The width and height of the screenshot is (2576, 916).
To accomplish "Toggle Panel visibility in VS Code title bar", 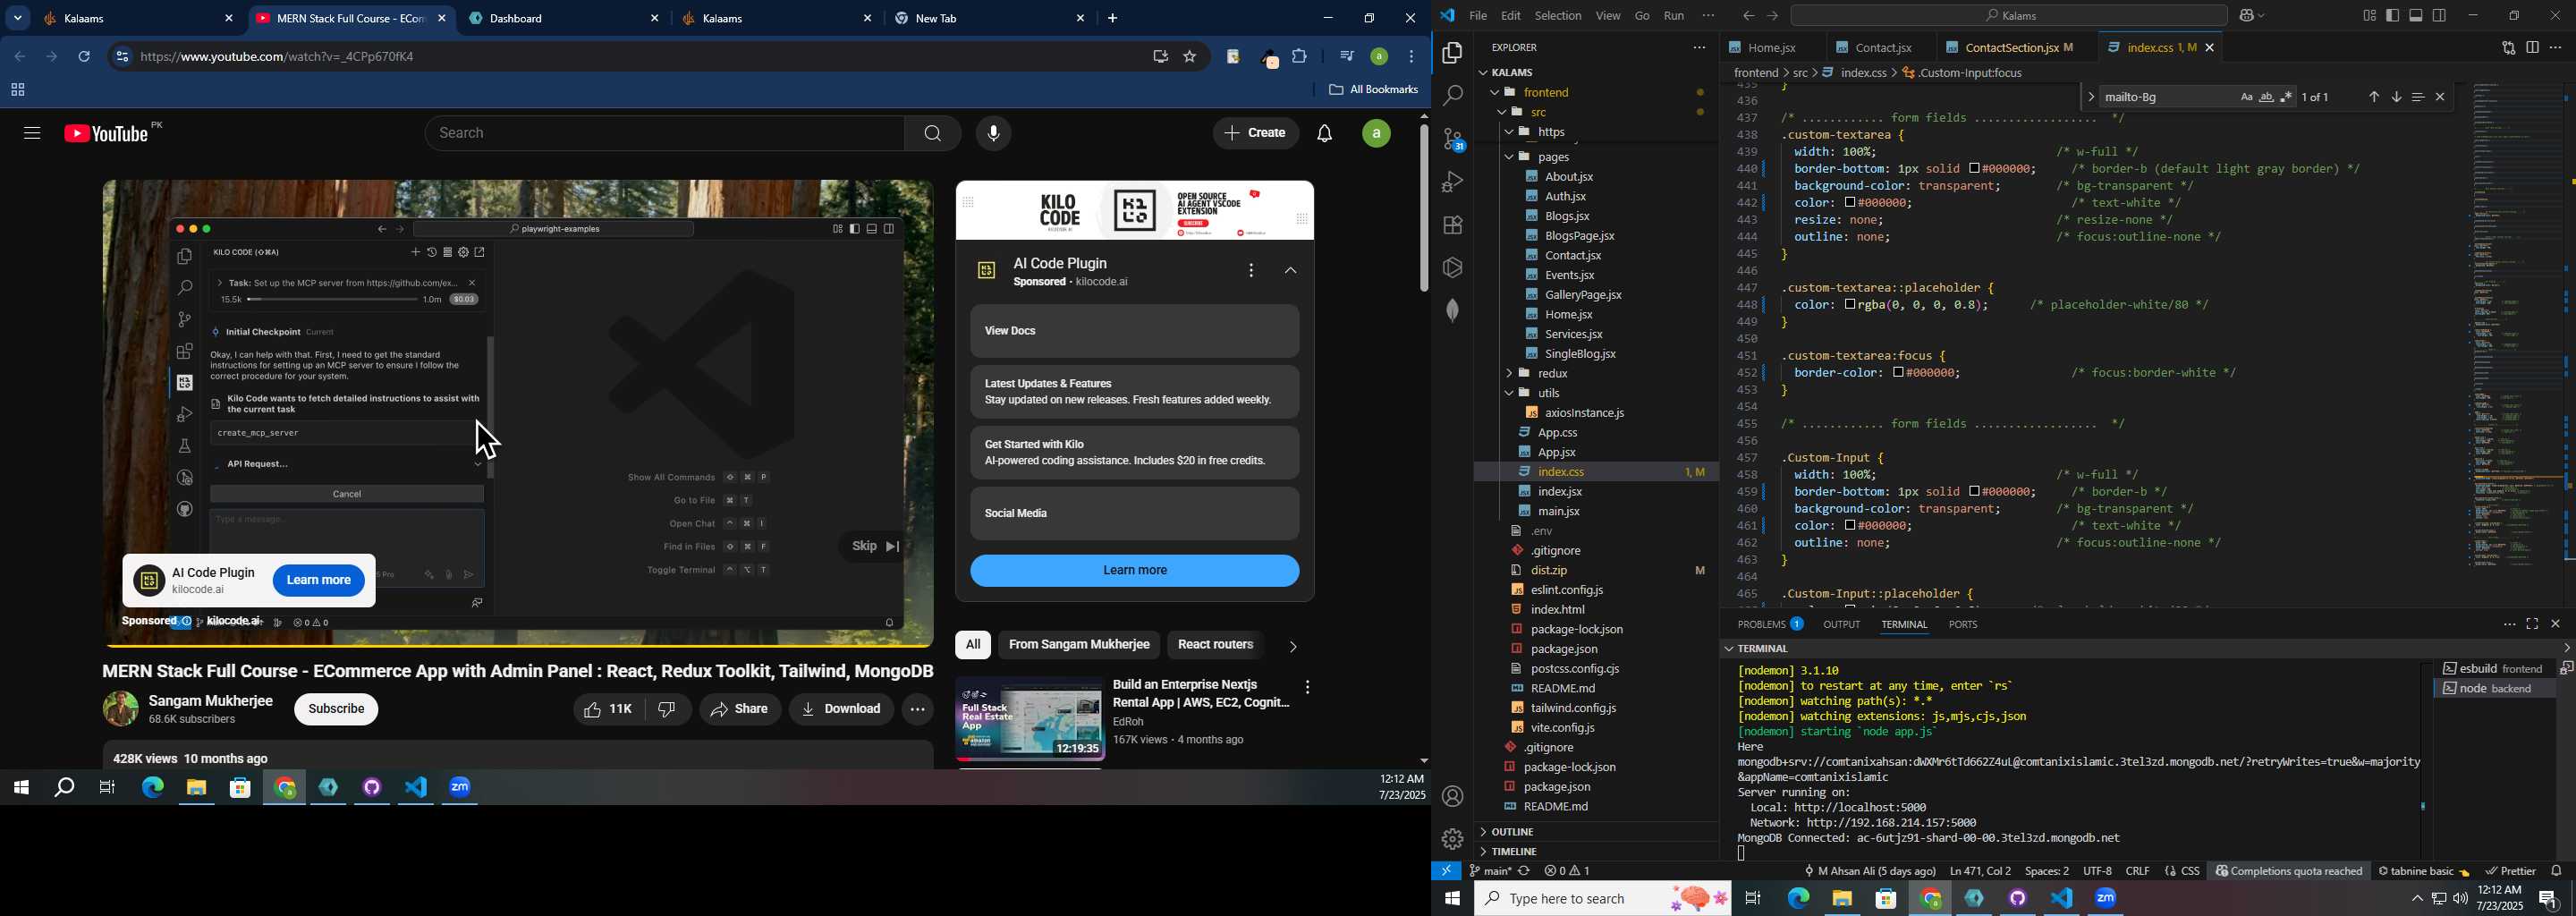I will [2417, 16].
